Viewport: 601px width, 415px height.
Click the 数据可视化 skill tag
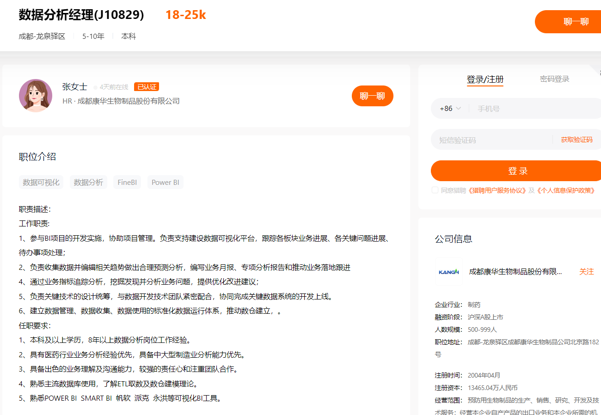pos(41,182)
